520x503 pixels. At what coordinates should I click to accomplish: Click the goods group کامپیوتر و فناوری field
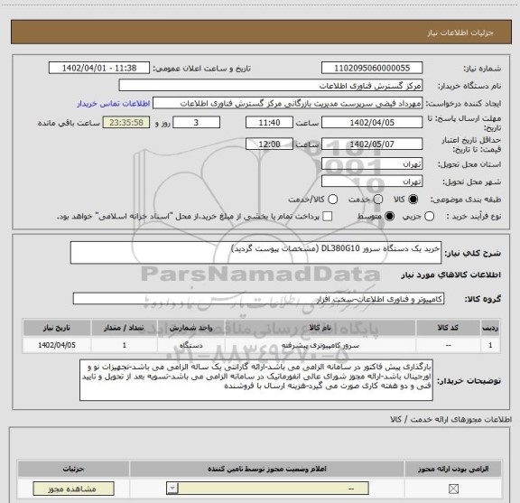[x=258, y=299]
